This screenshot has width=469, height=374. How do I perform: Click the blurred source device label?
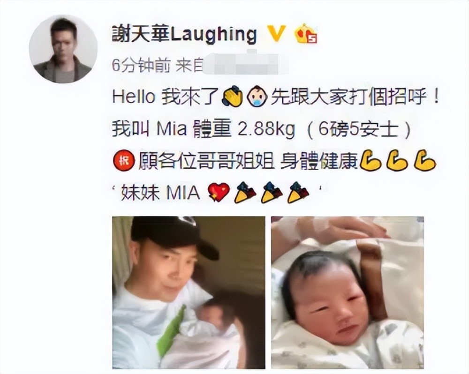[245, 64]
